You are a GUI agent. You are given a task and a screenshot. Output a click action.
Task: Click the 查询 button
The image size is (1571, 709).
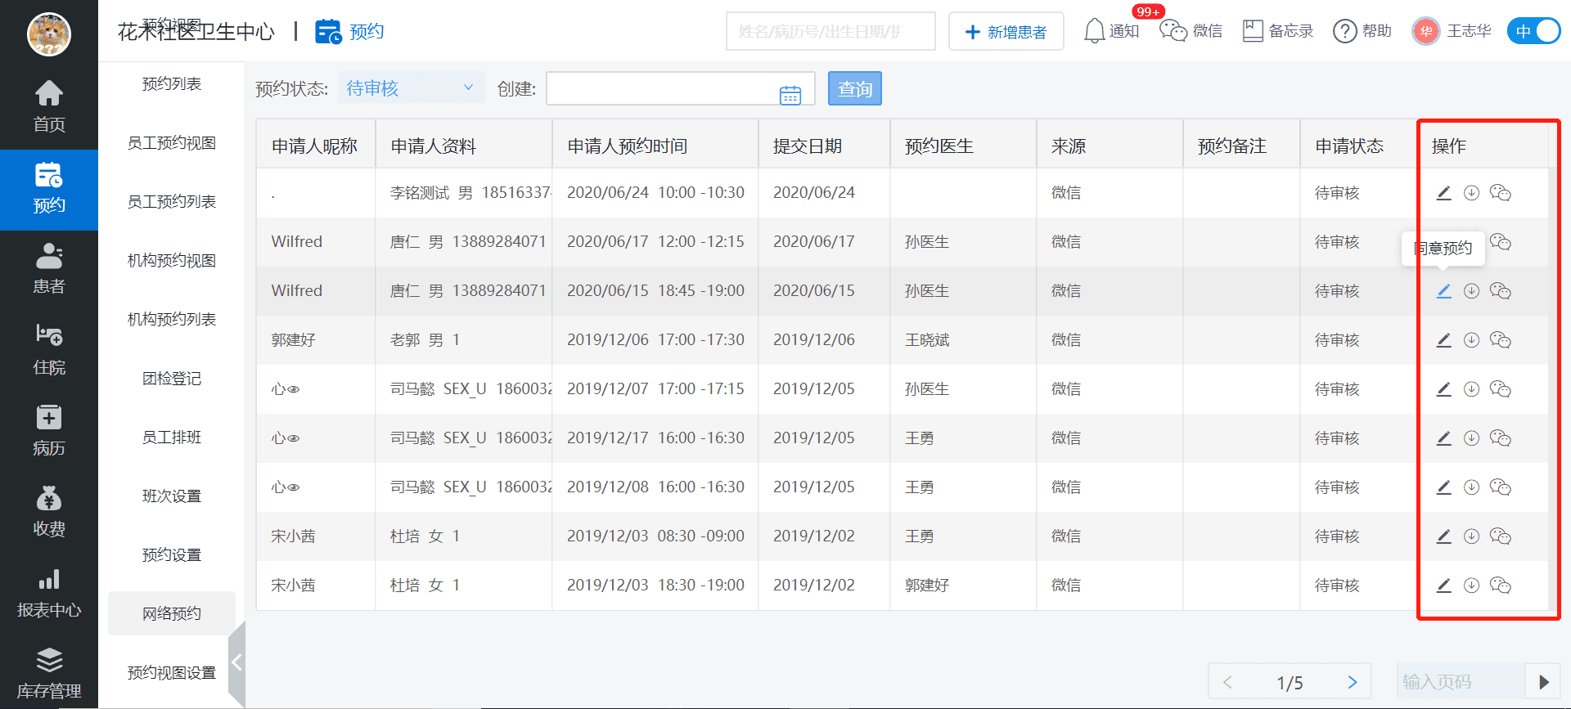[x=854, y=88]
